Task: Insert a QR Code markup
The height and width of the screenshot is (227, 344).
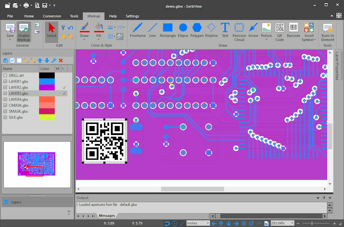Action: pos(279,32)
